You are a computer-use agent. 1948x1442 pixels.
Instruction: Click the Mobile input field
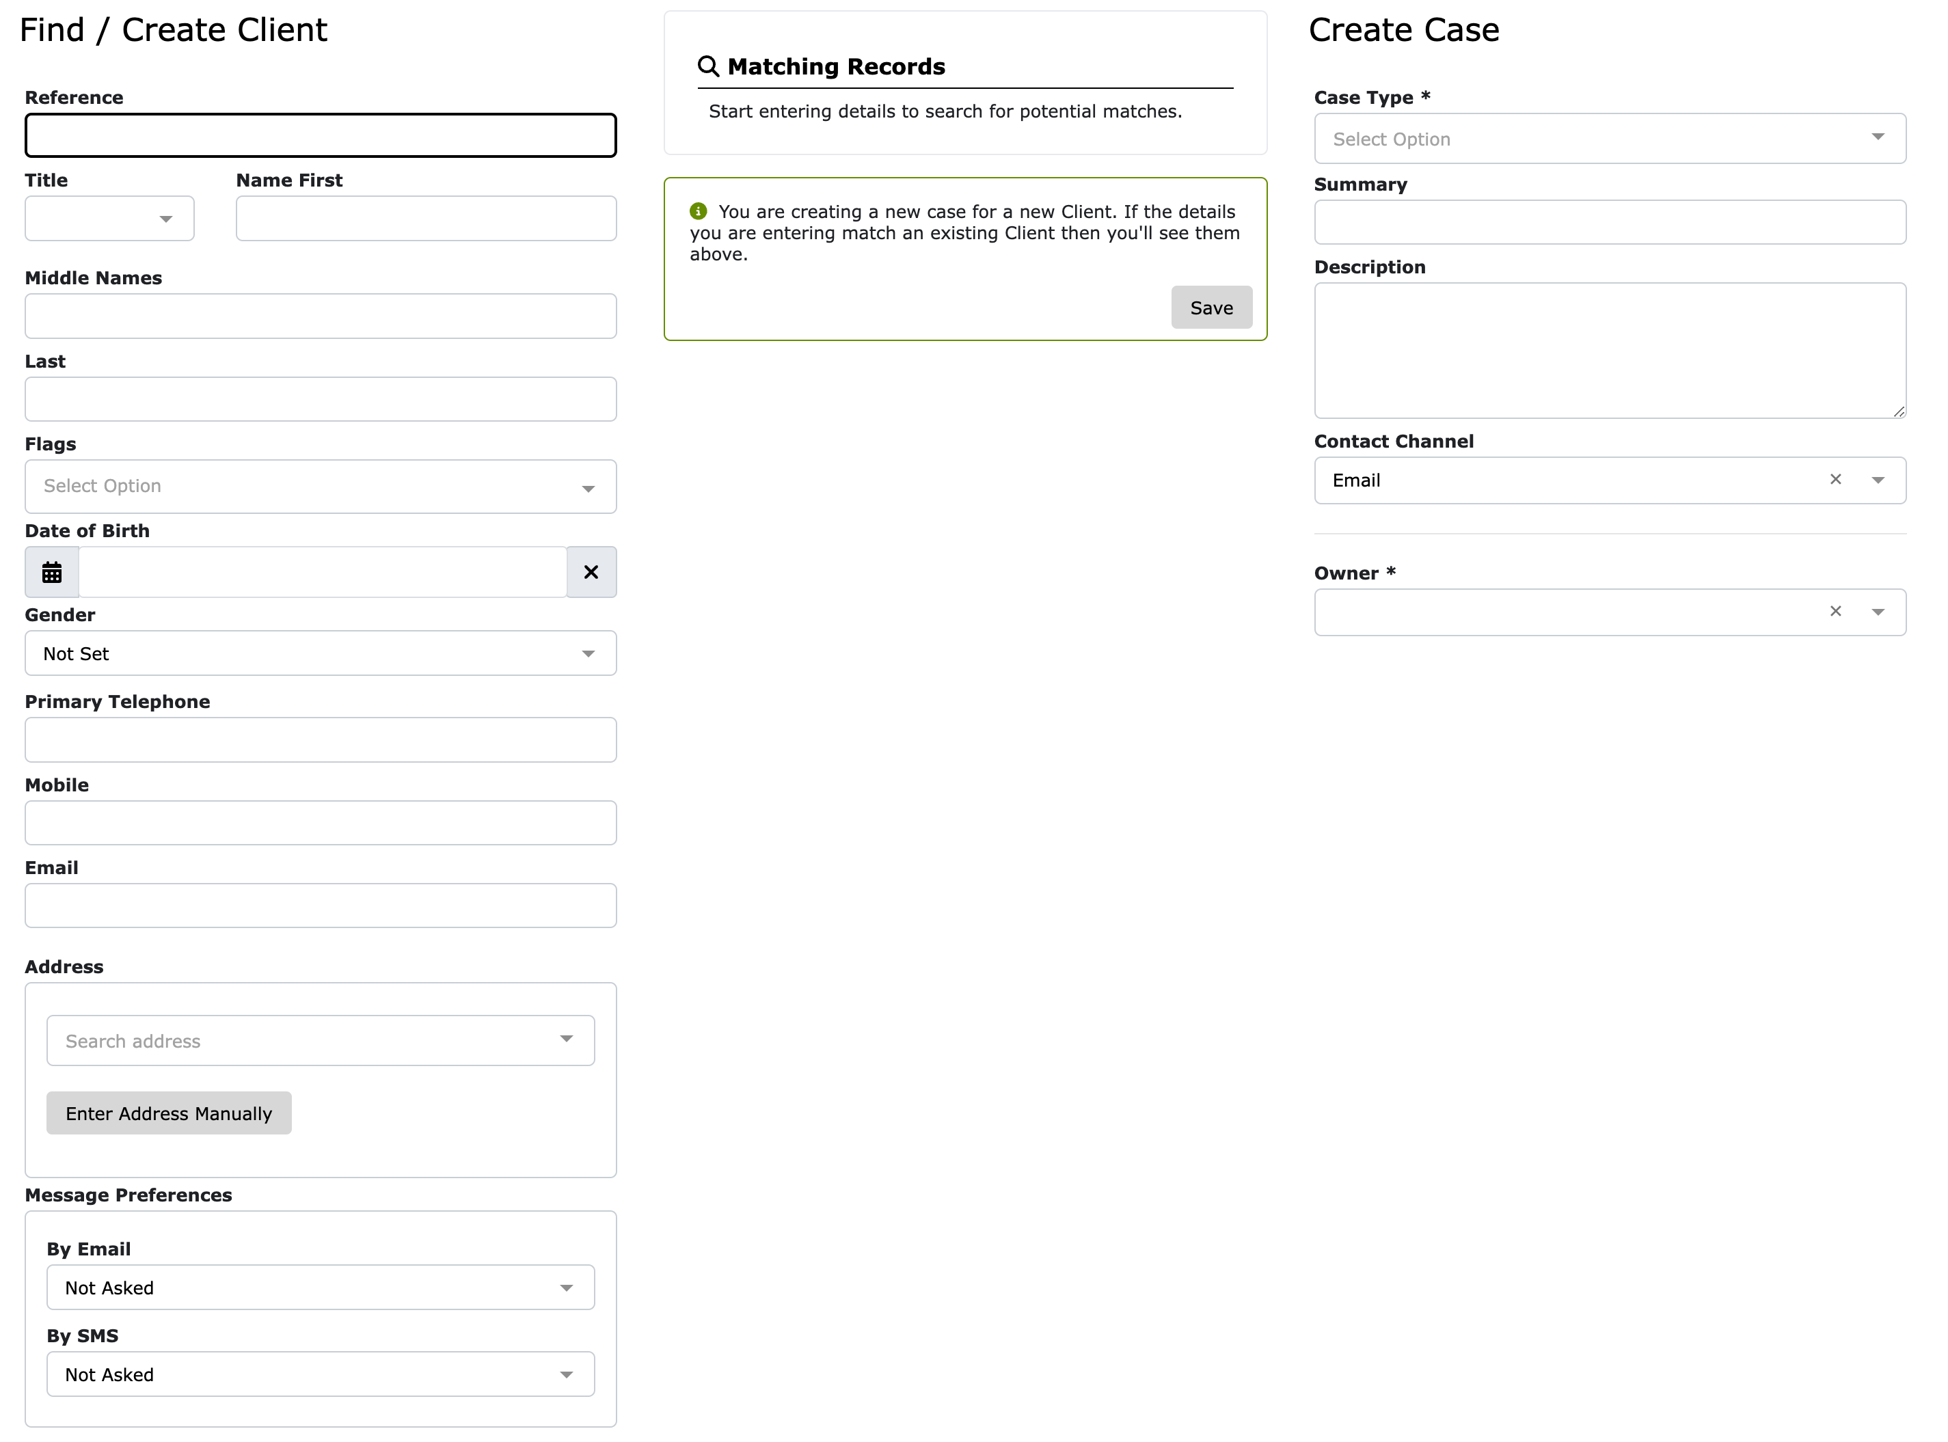click(x=321, y=823)
